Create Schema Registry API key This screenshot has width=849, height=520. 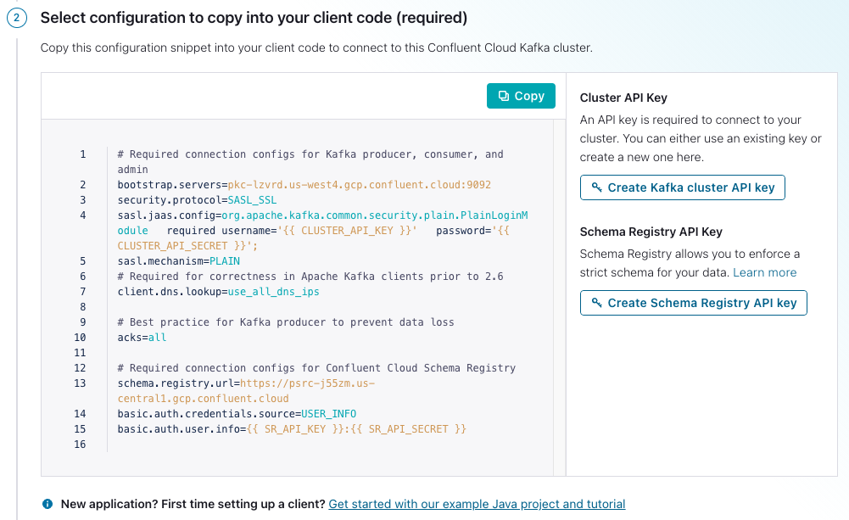point(693,303)
